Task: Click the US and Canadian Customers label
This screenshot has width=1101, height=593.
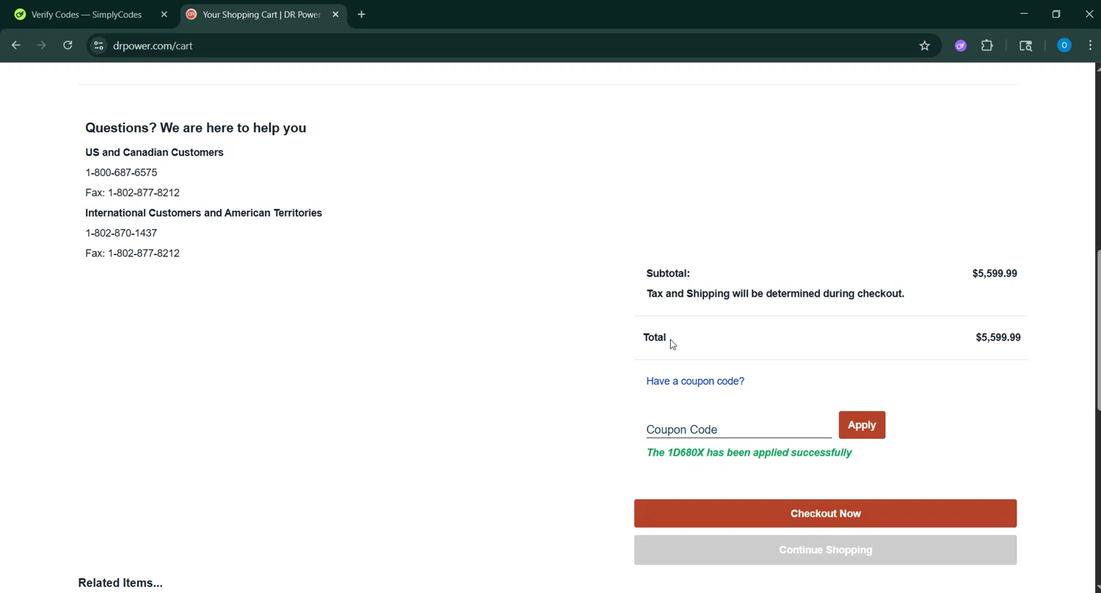Action: [154, 153]
